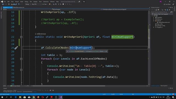This screenshot has width=176, height=99.
Task: Open the Any CPU platform dropdown
Action: [37, 4]
